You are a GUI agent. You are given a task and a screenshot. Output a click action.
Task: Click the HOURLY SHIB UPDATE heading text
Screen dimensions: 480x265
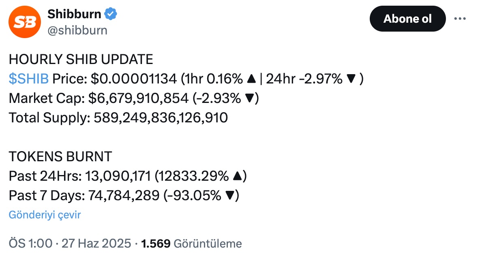pos(81,60)
